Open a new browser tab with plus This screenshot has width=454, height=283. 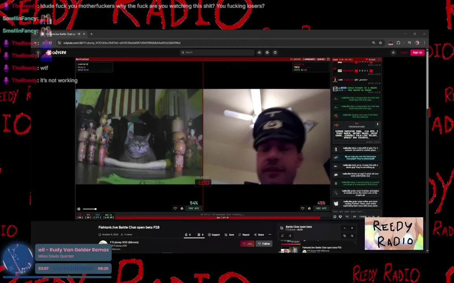[92, 34]
